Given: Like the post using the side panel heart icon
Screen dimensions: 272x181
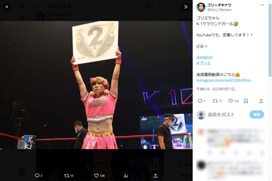Looking at the screenshot, I should click(x=230, y=101).
